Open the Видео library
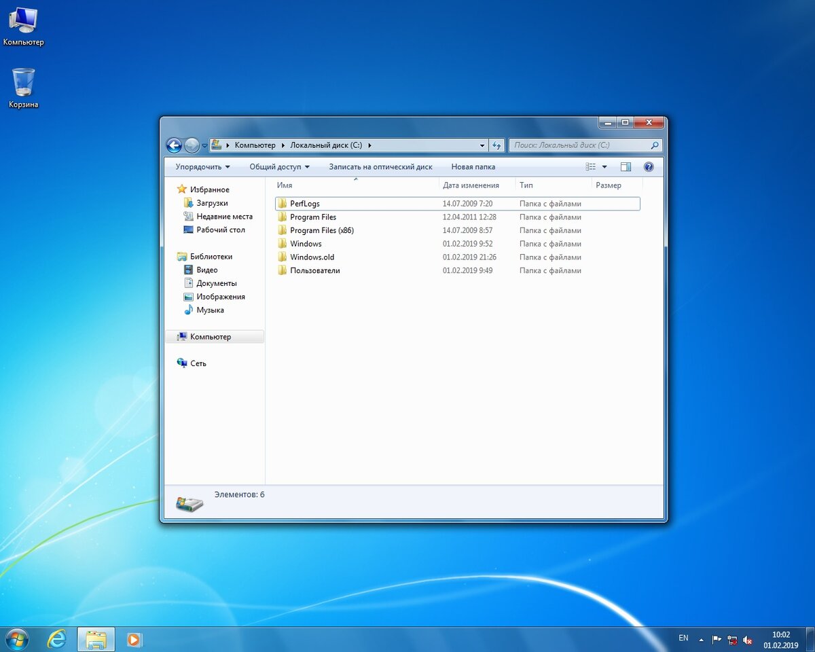The image size is (815, 652). 200,270
